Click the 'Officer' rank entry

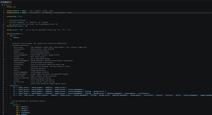click(22, 109)
